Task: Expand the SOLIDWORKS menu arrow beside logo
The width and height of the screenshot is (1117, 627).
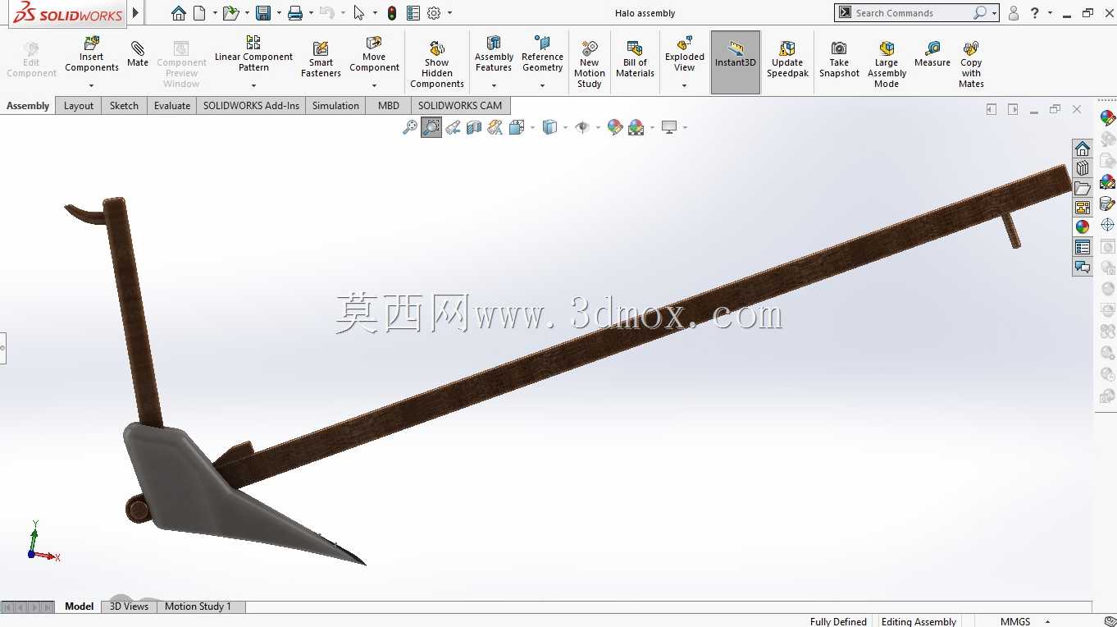Action: 135,13
